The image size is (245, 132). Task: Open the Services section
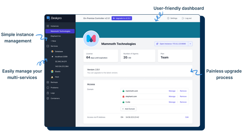[x=54, y=46]
